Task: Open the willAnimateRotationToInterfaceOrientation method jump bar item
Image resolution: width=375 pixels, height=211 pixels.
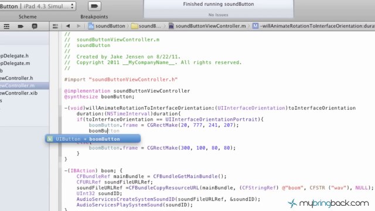Action: pos(314,26)
